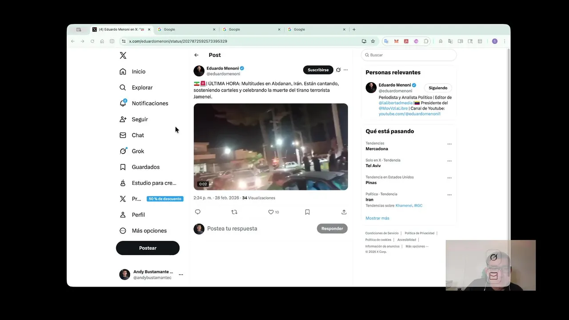569x320 pixels.
Task: Open account menu dots beside Andy Bustamante
Action: coord(181,275)
